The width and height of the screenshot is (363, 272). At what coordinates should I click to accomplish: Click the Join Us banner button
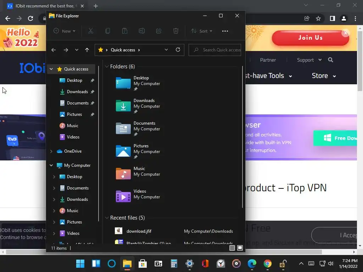[310, 38]
